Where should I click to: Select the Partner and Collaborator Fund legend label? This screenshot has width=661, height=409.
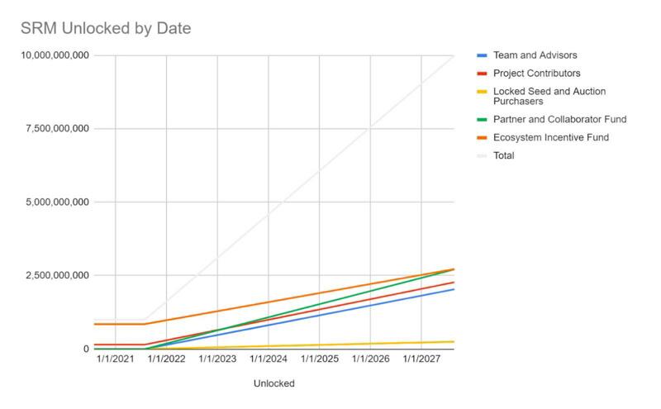[560, 119]
